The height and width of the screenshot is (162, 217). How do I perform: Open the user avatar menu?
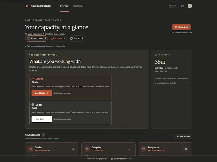point(190,6)
